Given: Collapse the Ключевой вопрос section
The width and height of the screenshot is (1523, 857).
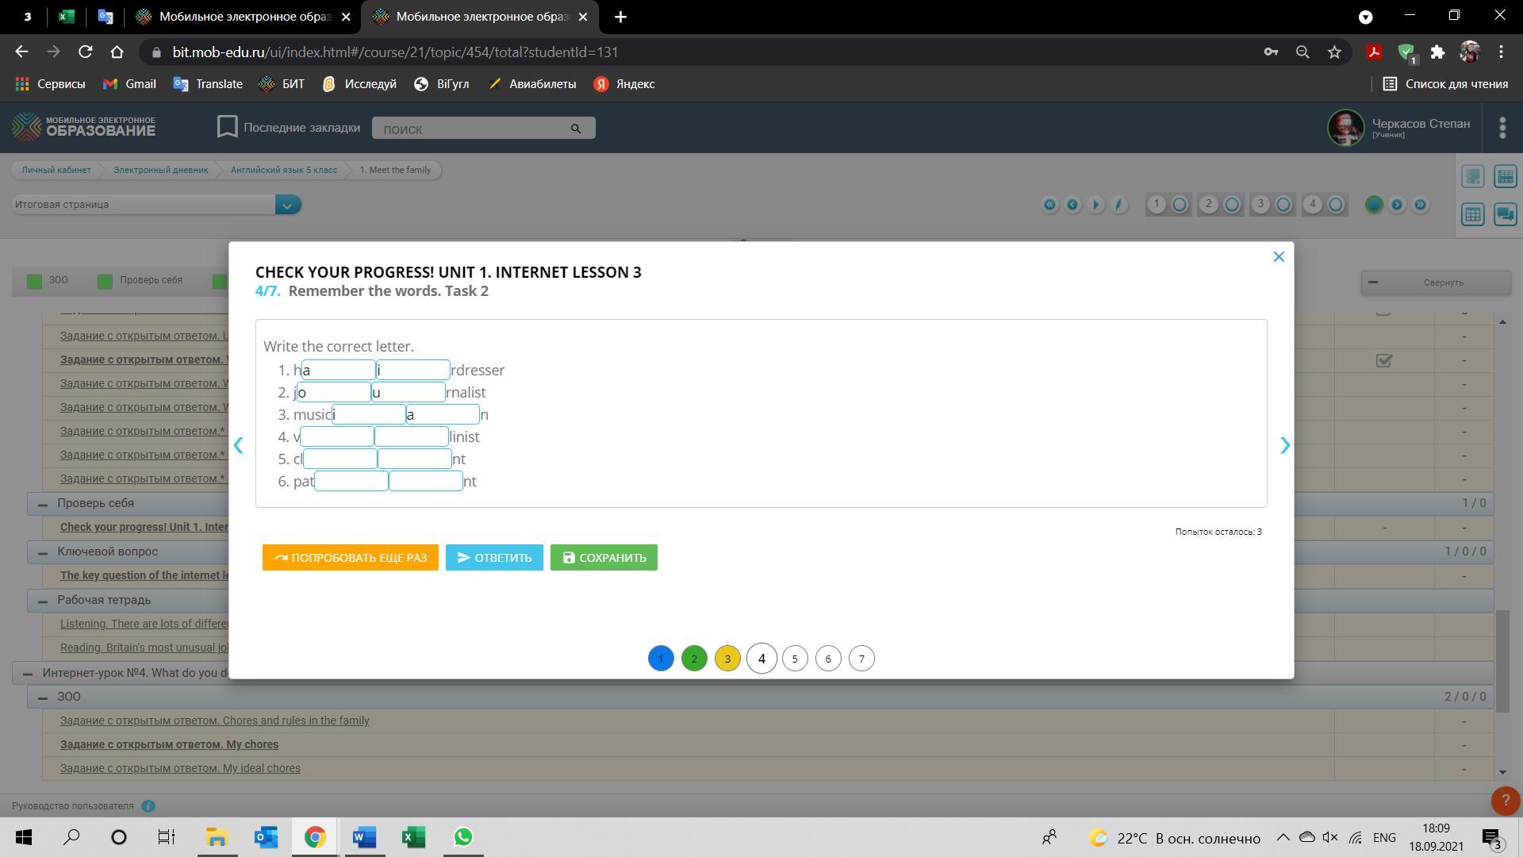Looking at the screenshot, I should click(x=43, y=552).
